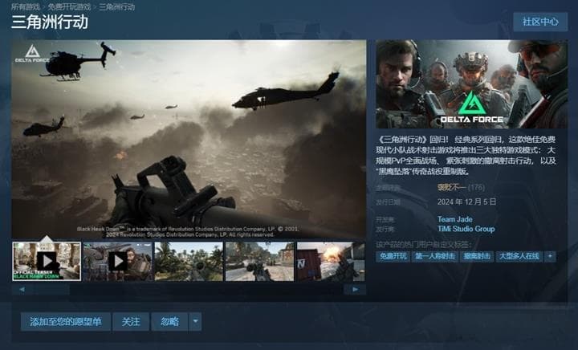The width and height of the screenshot is (578, 350).
Task: Open the TiMi Studio Group publisher link
Action: point(466,229)
